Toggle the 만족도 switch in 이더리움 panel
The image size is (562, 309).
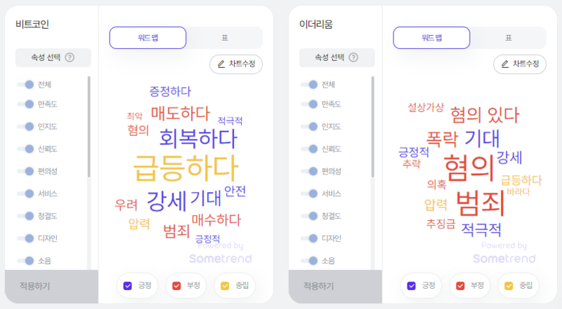pos(309,104)
